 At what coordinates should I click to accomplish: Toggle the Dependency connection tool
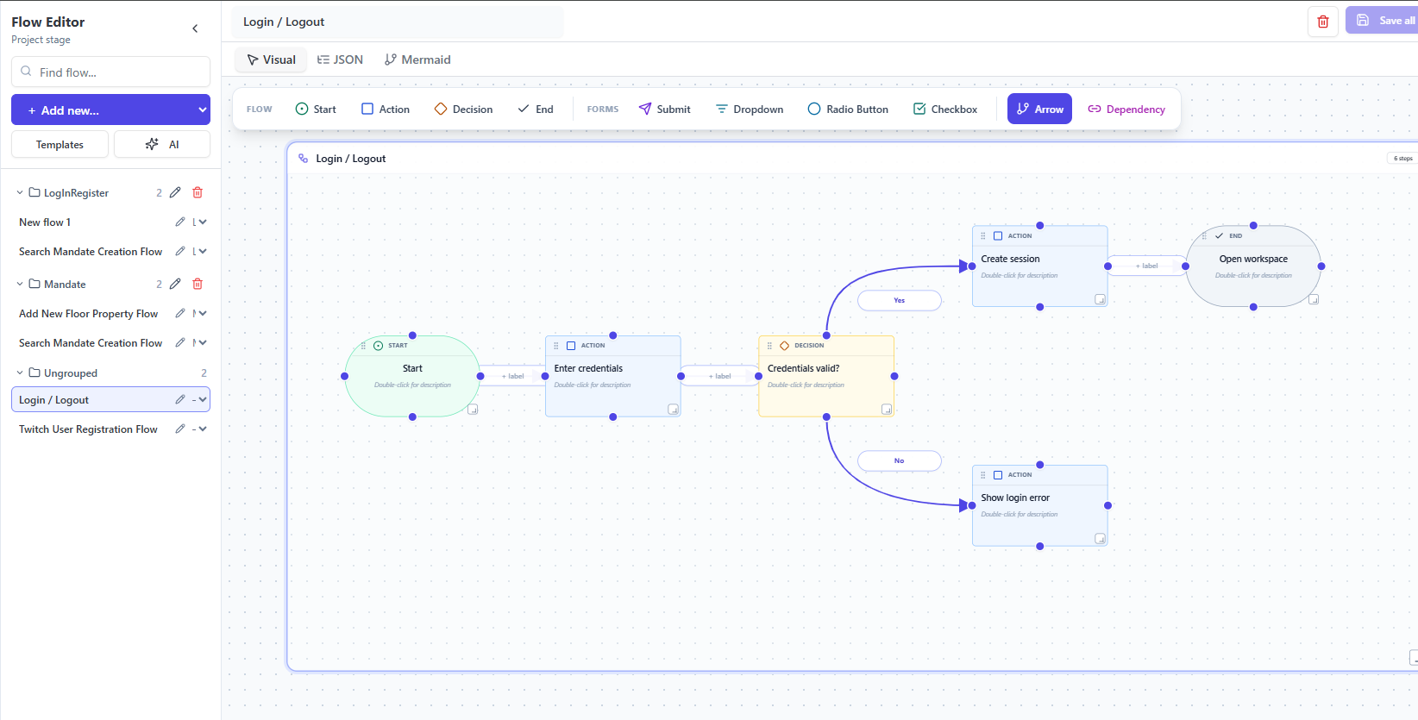(x=1126, y=110)
